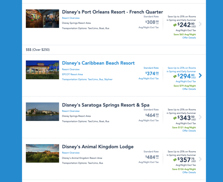Open Resort Overview for Port Orleans French Quarter

coord(71,18)
